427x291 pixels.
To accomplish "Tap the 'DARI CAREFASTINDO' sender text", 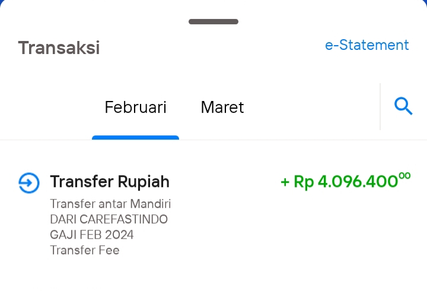I will [x=109, y=219].
